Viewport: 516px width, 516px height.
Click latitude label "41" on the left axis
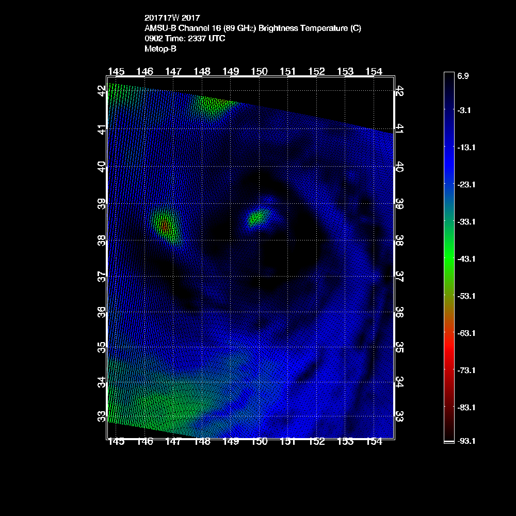[102, 130]
